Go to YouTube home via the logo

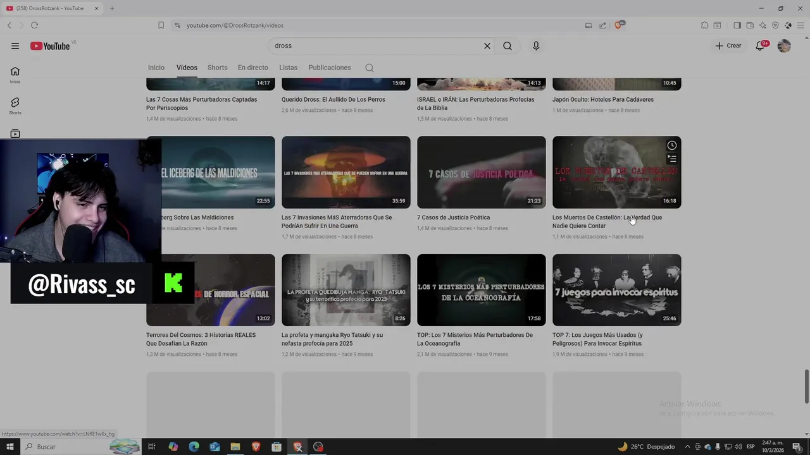50,45
